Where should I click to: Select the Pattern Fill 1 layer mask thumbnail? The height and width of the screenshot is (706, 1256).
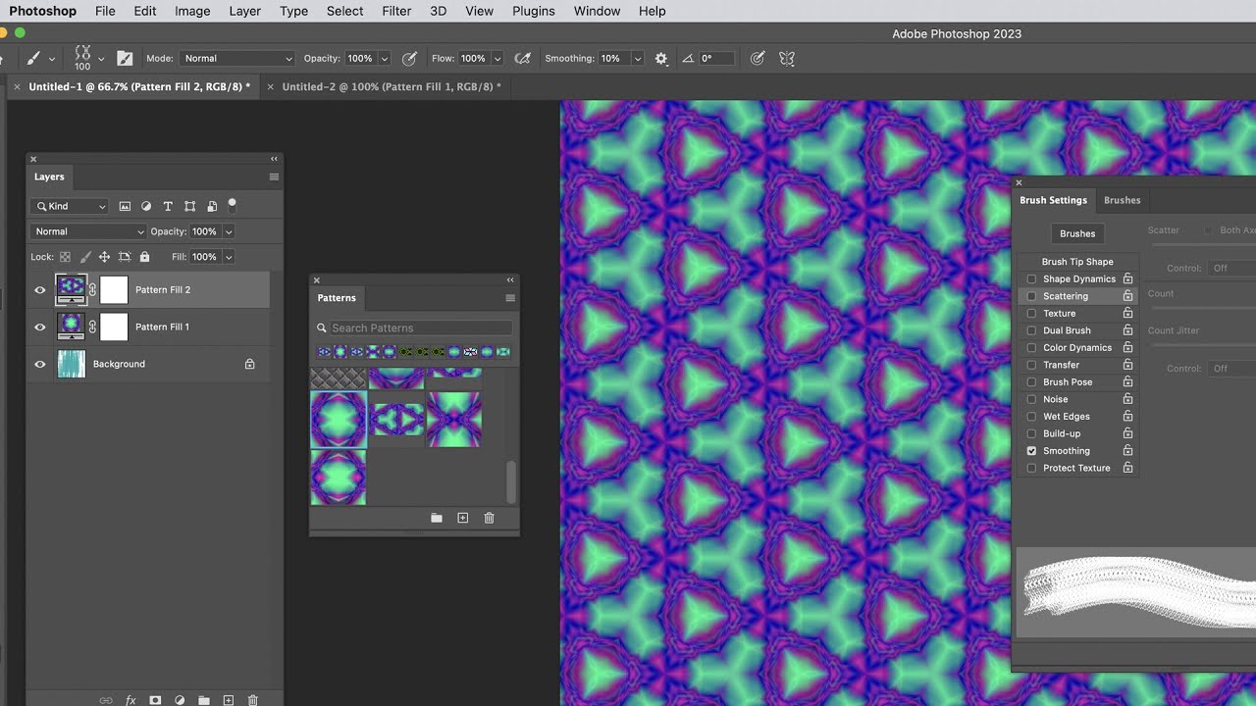(x=114, y=327)
